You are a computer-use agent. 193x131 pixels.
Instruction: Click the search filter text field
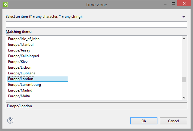click(96, 24)
